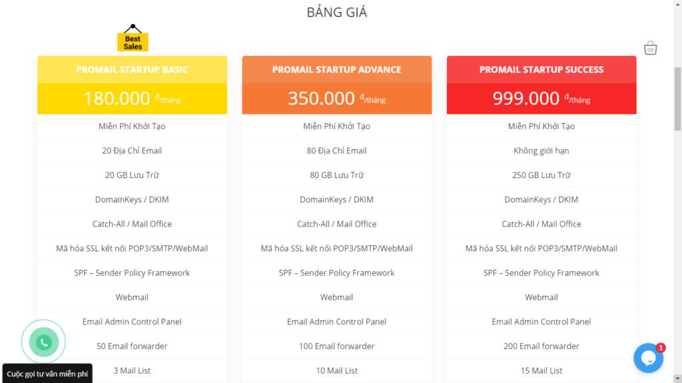This screenshot has width=682, height=383.
Task: Select the PROMAIL STARTUP ADVANCE plan header
Action: [x=336, y=69]
